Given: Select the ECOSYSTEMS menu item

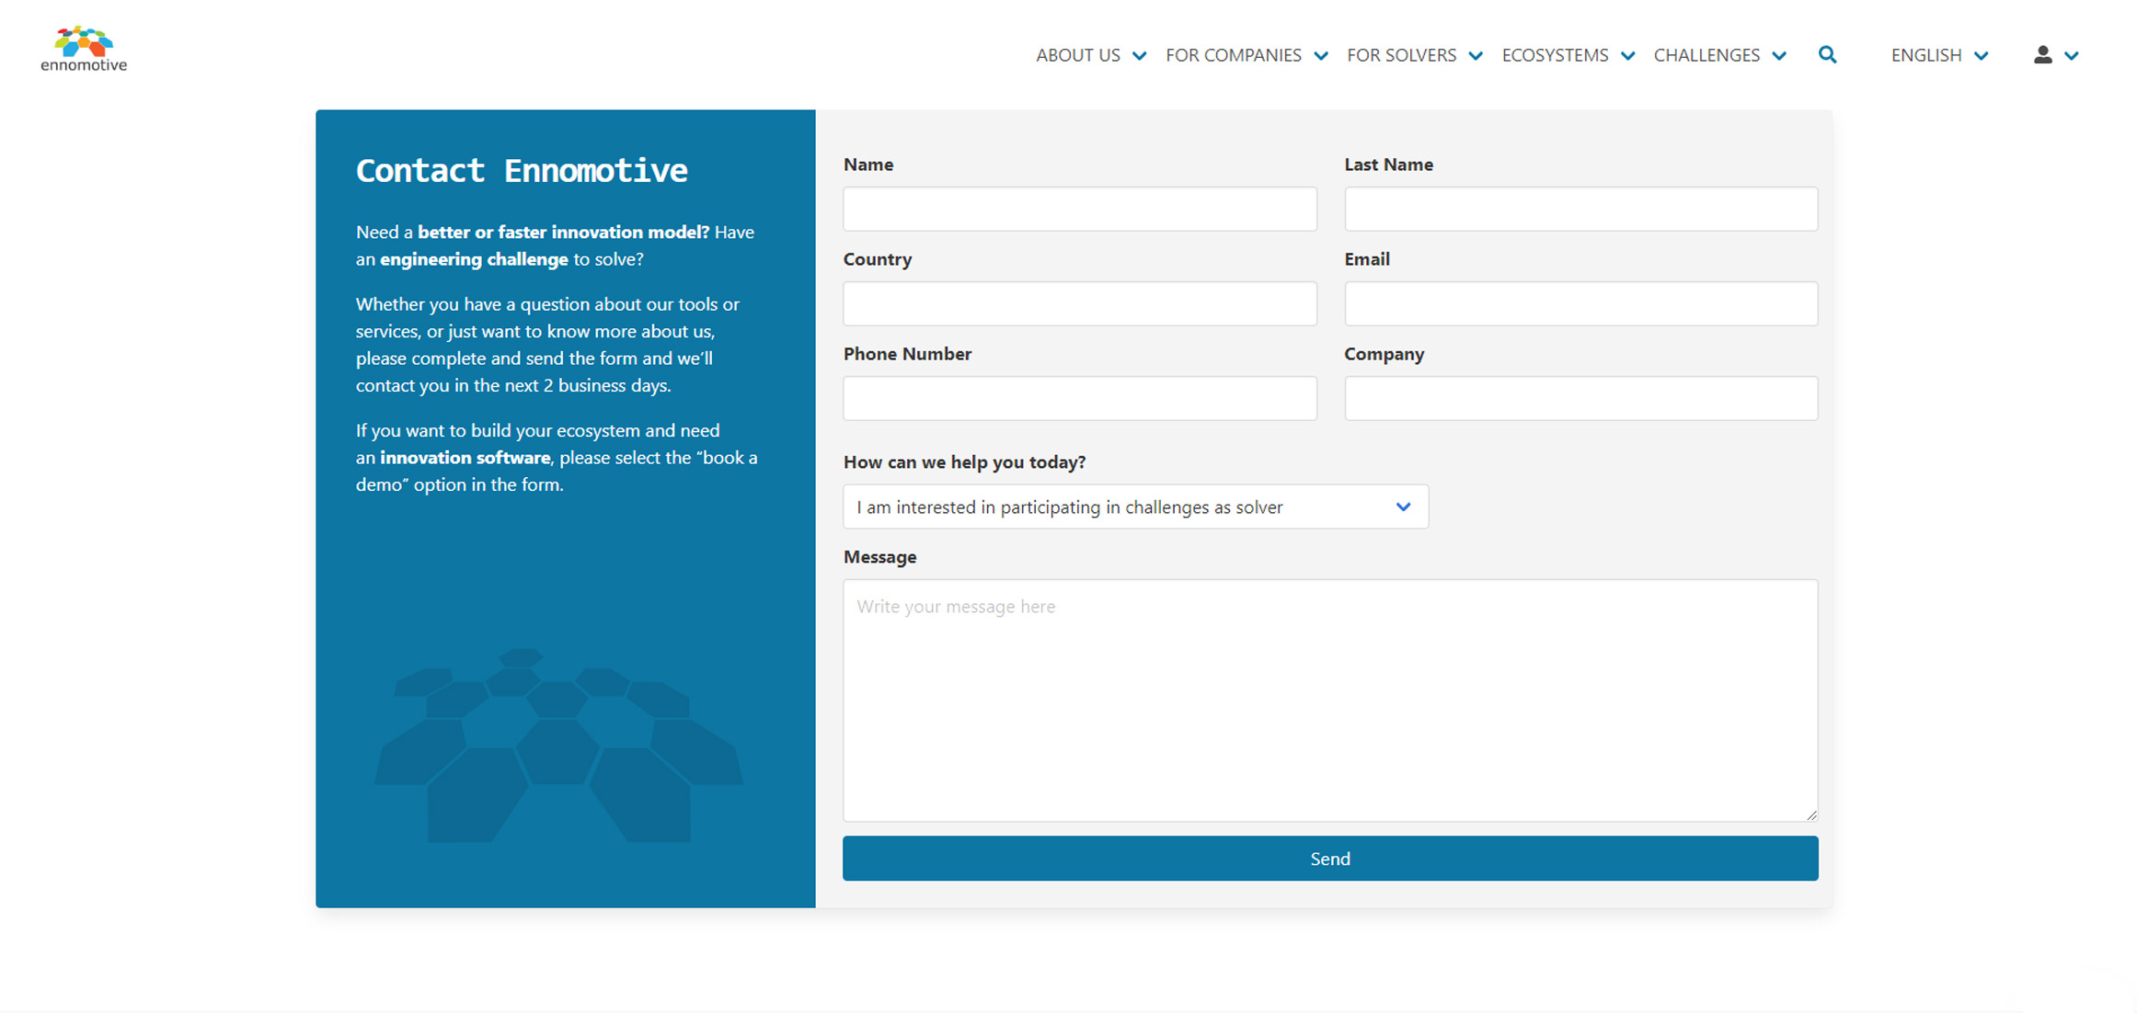Looking at the screenshot, I should pyautogui.click(x=1555, y=55).
